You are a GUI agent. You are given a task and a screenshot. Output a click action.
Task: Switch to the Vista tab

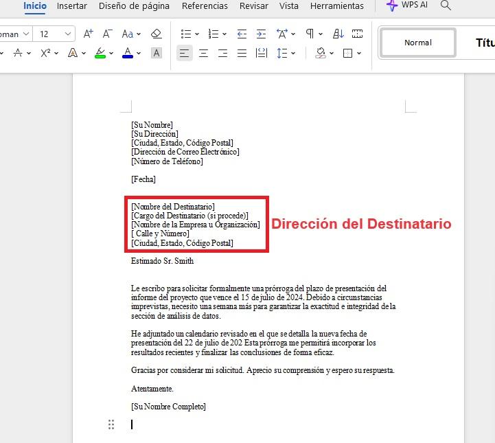[288, 5]
